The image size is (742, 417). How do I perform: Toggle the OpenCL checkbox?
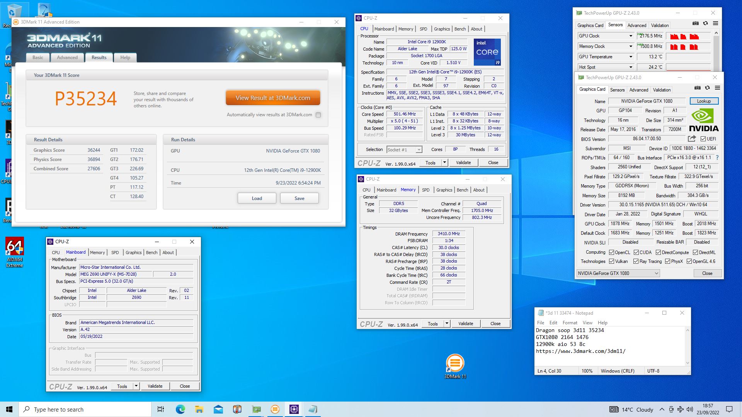point(611,253)
